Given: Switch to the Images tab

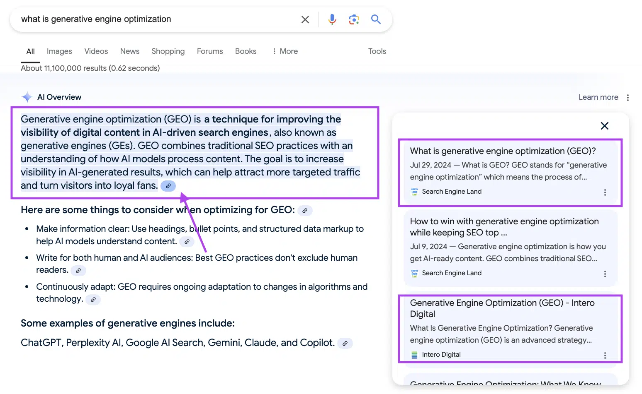Looking at the screenshot, I should (x=59, y=51).
